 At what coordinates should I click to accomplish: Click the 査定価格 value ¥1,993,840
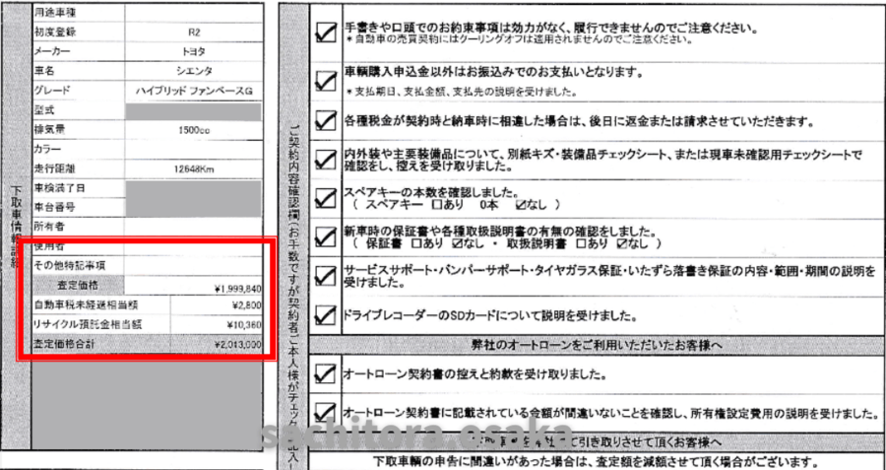coord(236,287)
